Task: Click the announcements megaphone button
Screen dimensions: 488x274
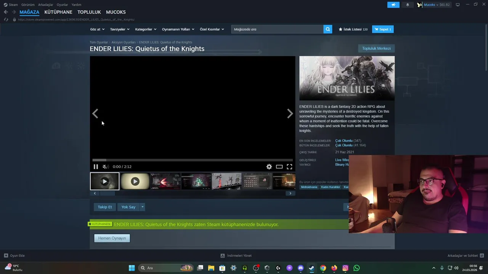Action: click(x=393, y=5)
